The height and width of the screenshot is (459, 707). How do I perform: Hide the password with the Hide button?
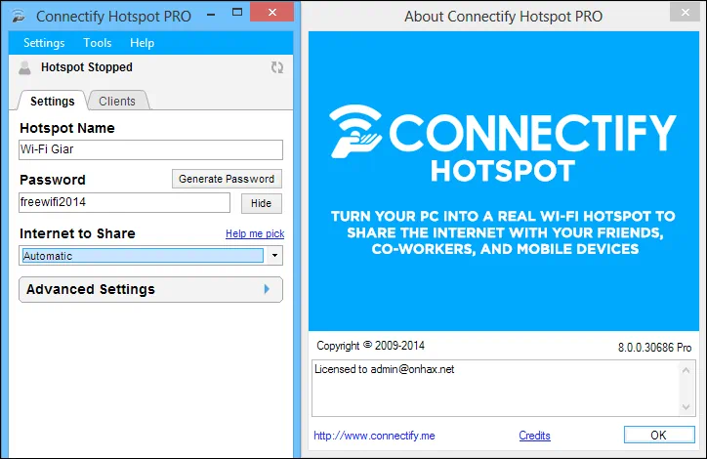pos(261,203)
